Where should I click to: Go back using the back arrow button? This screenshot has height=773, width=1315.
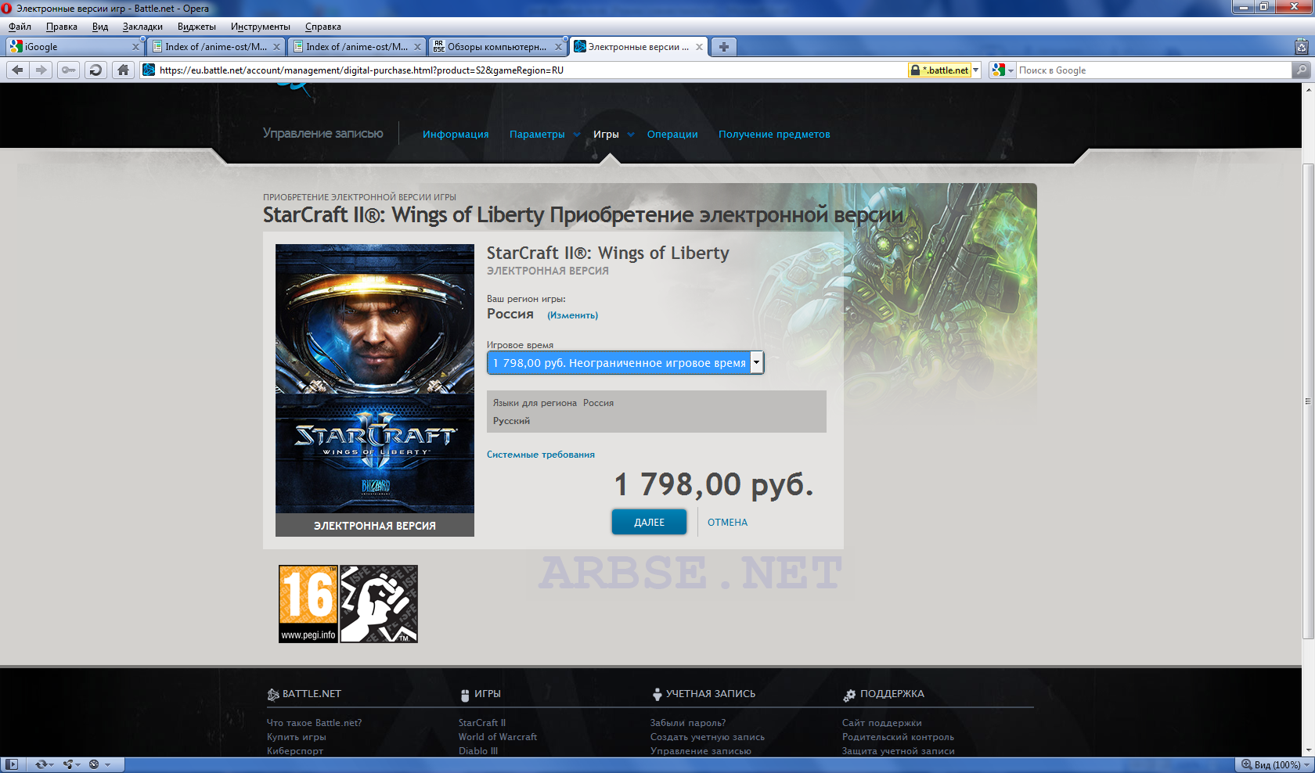tap(17, 70)
